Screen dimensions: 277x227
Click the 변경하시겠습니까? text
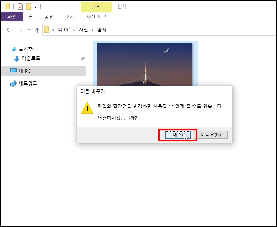pos(117,118)
